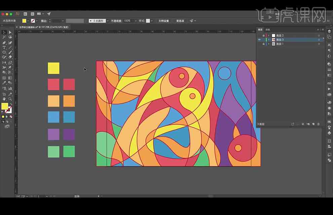
Task: Click large yellow Fill swatch in toolbox
Action: [x=5, y=106]
